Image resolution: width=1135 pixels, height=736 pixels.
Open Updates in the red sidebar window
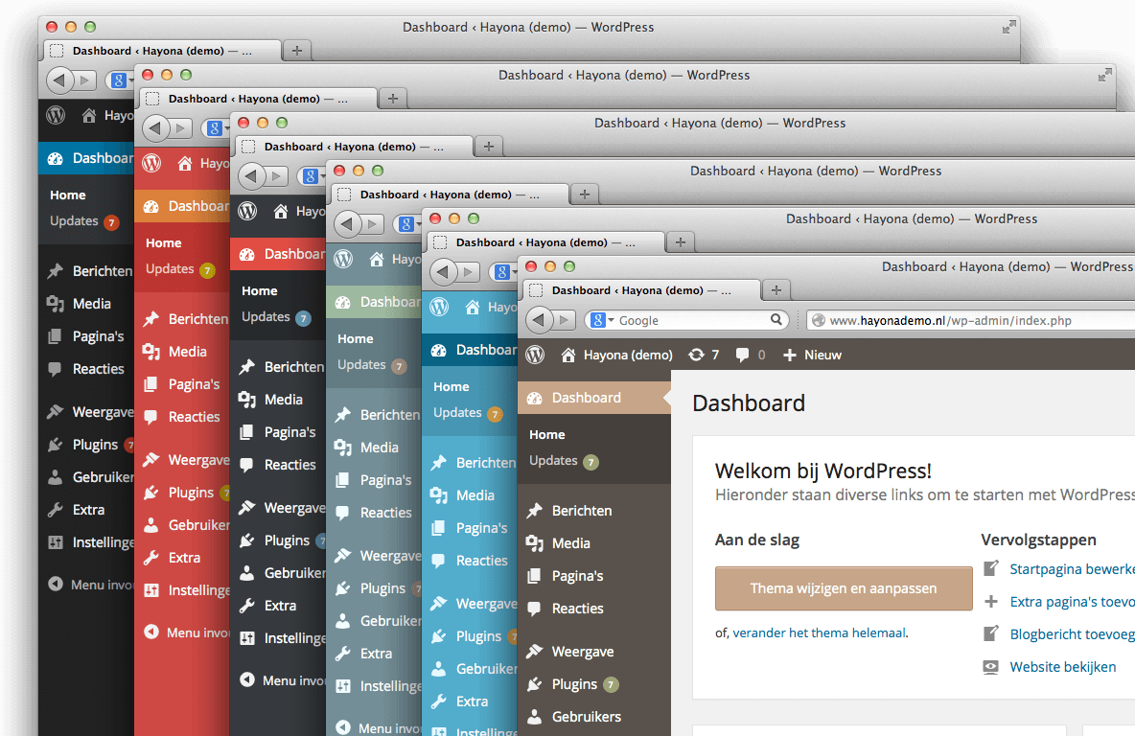coord(179,269)
